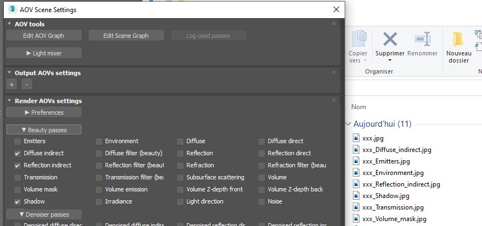This screenshot has height=226, width=482.
Task: Uncheck the Diffuse indirect pass
Action: point(18,154)
